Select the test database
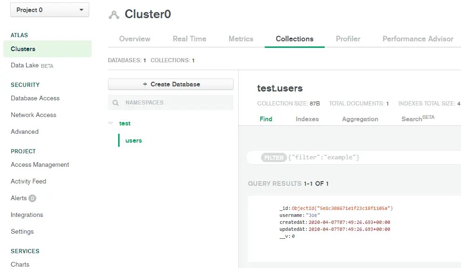The height and width of the screenshot is (268, 461). pyautogui.click(x=125, y=123)
